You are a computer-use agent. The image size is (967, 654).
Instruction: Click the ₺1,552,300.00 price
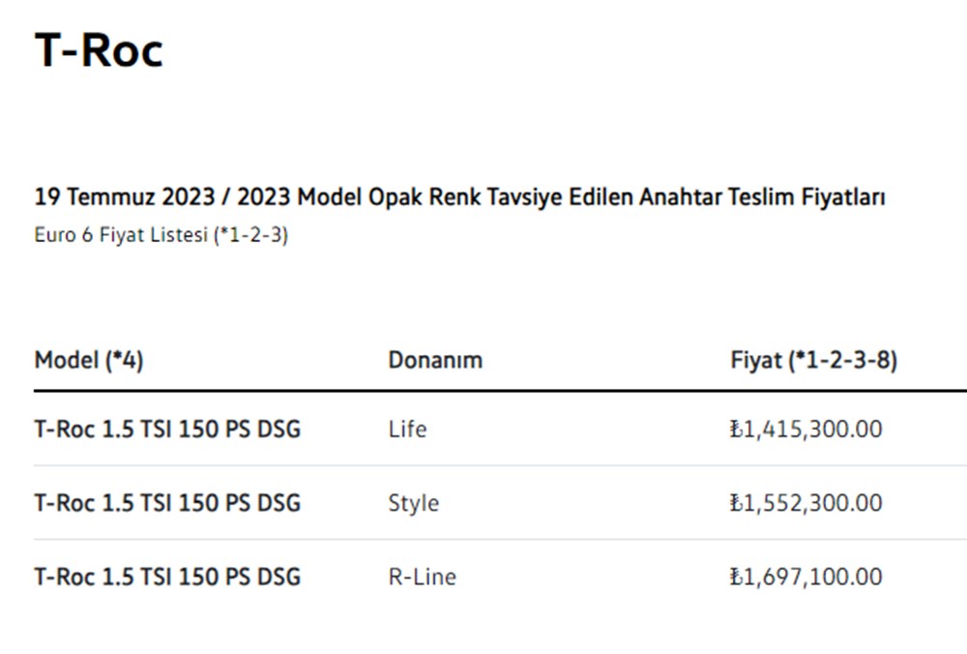[x=806, y=503]
